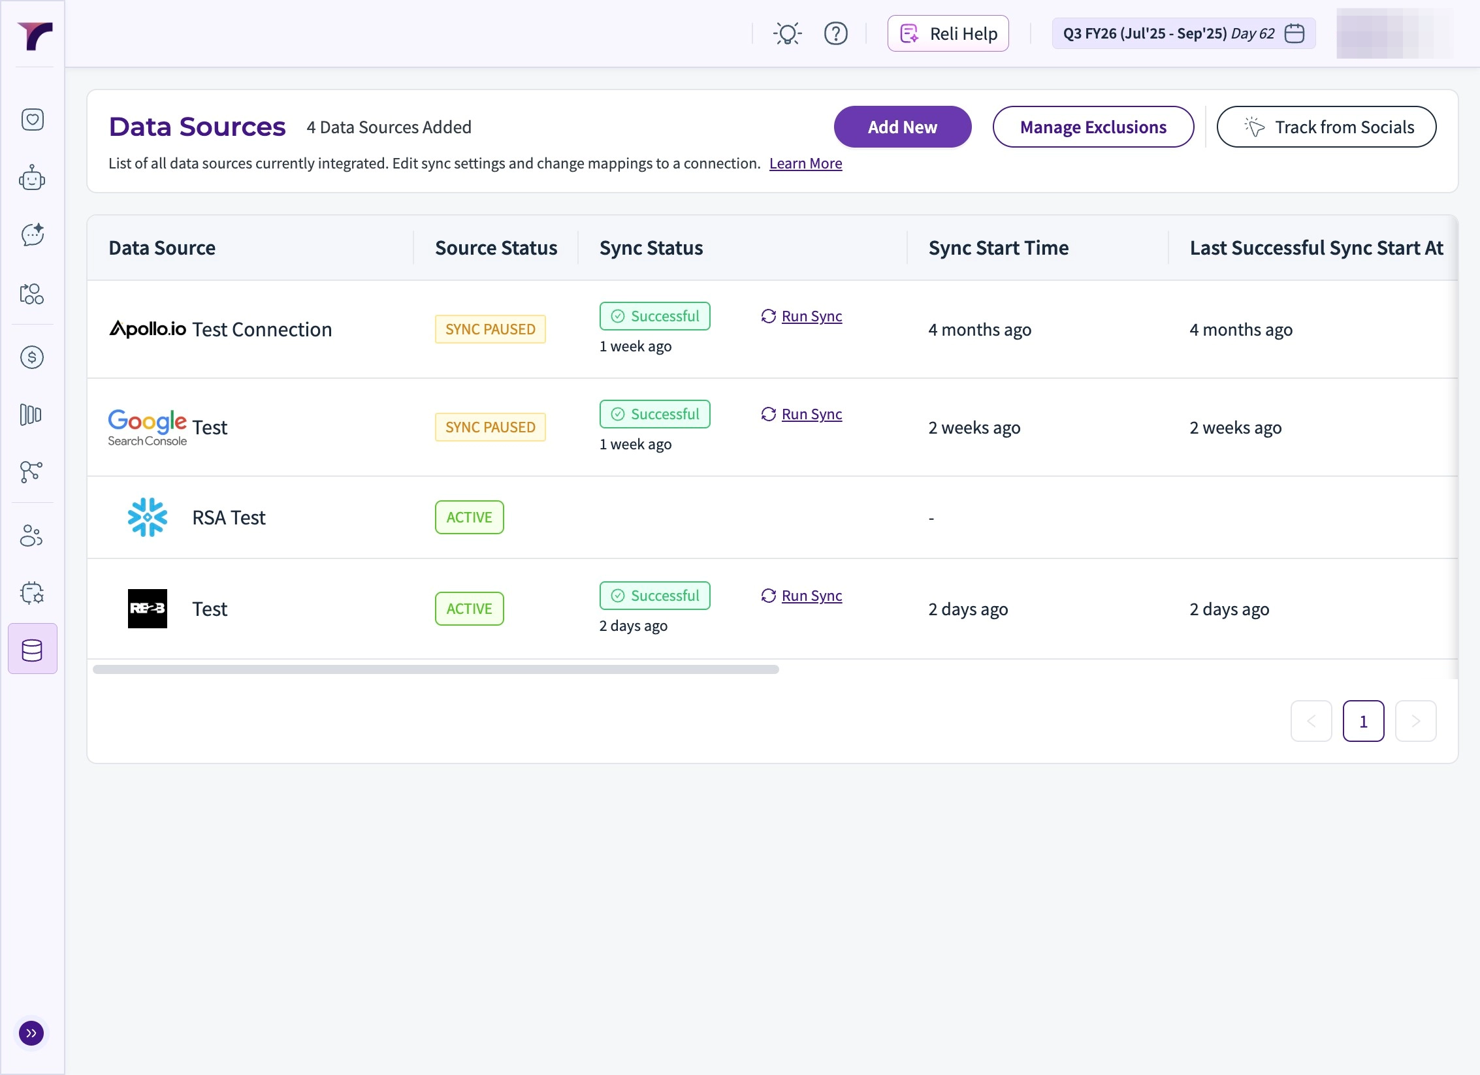Open the Q3 FY26 date range picker
Screen dimensions: 1480x1075
click(x=1183, y=33)
